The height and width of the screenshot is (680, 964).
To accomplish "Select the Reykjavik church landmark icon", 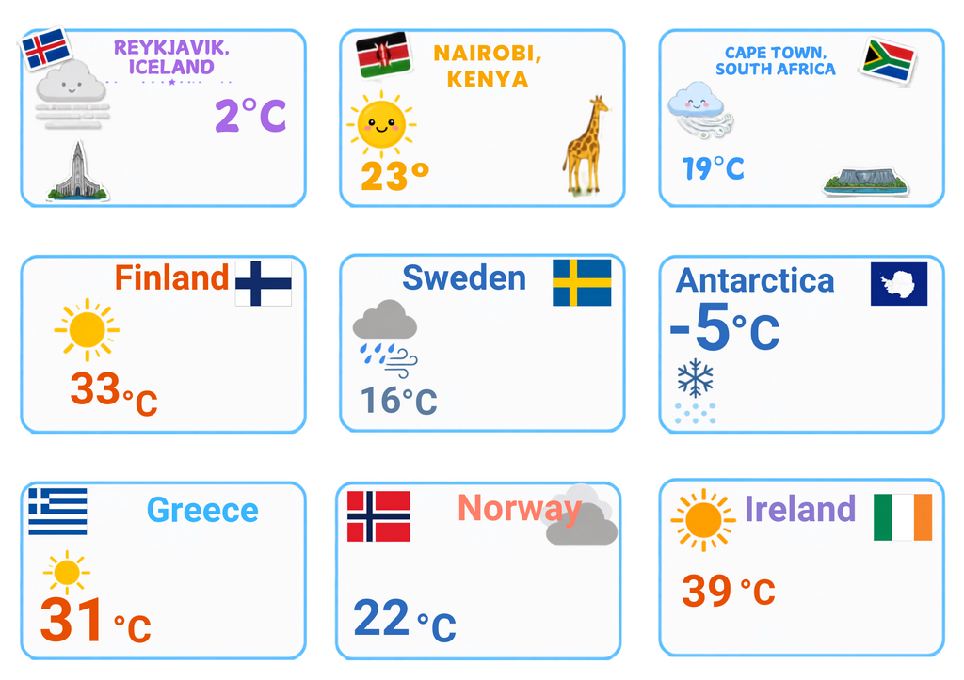I will [x=78, y=171].
